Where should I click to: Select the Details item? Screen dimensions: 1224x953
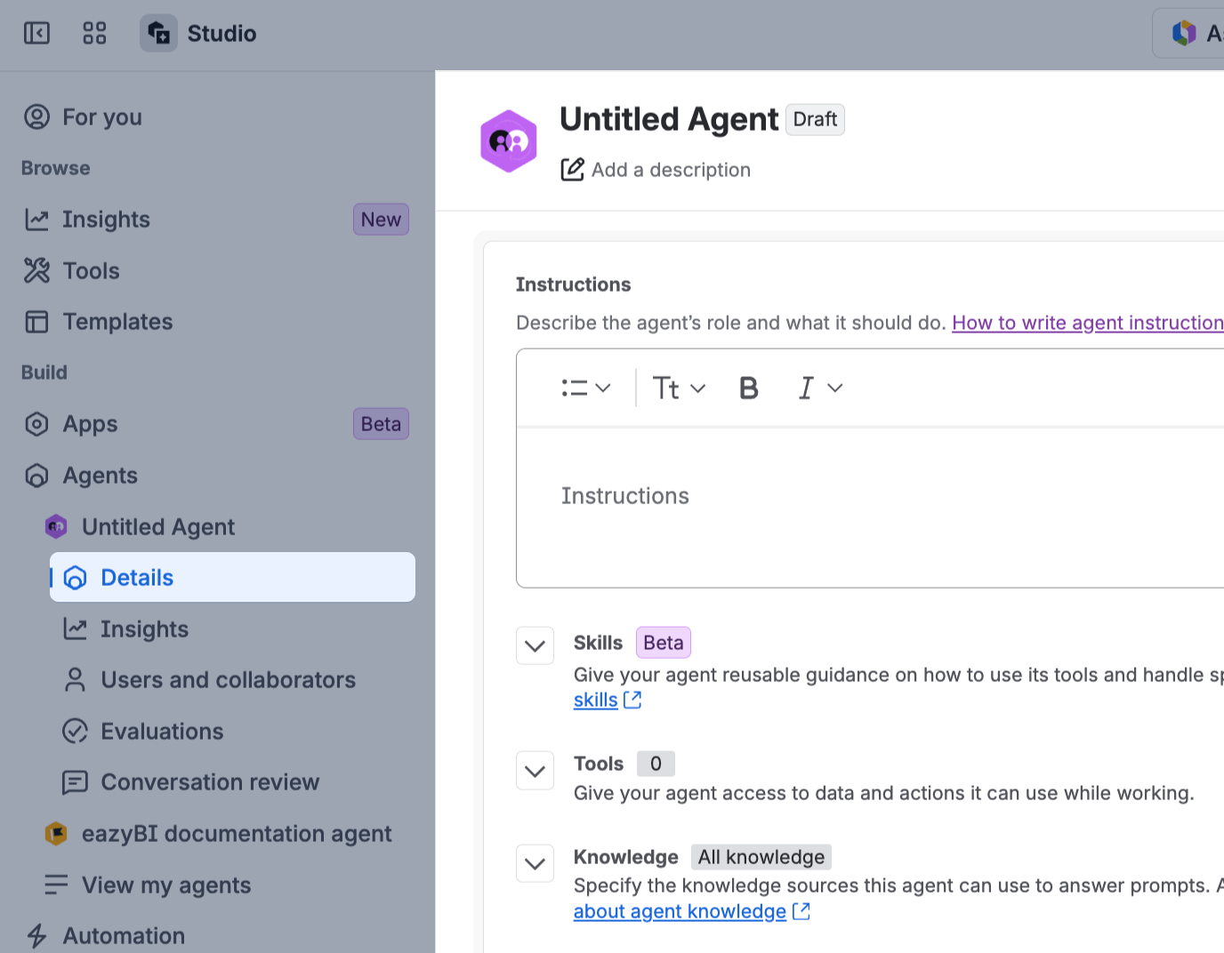(x=233, y=578)
